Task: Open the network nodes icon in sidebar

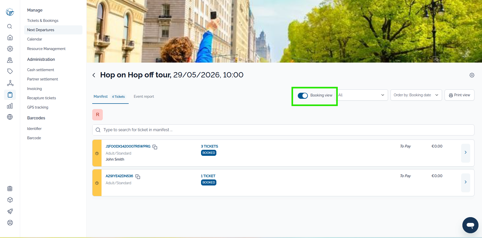Action: pyautogui.click(x=10, y=83)
